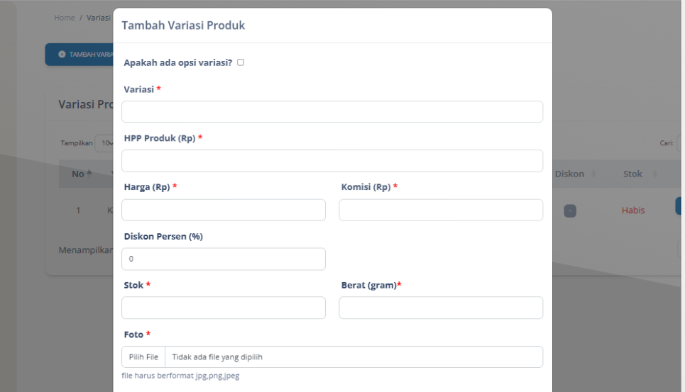Click the Harga (Rp) input field
Image resolution: width=685 pixels, height=392 pixels.
click(223, 210)
